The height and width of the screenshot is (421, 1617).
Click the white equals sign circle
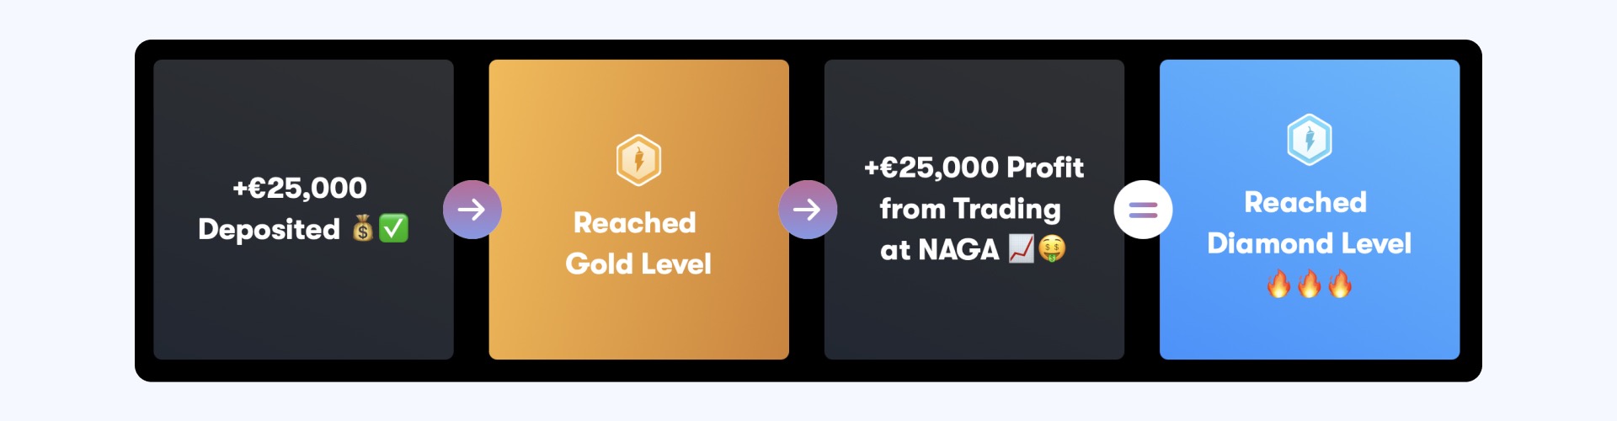click(x=1143, y=210)
